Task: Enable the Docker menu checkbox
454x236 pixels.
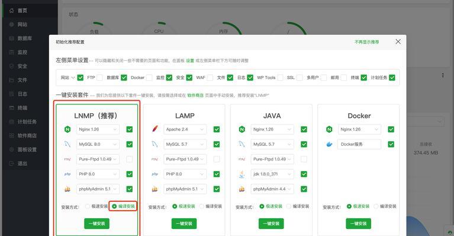Action: point(149,78)
